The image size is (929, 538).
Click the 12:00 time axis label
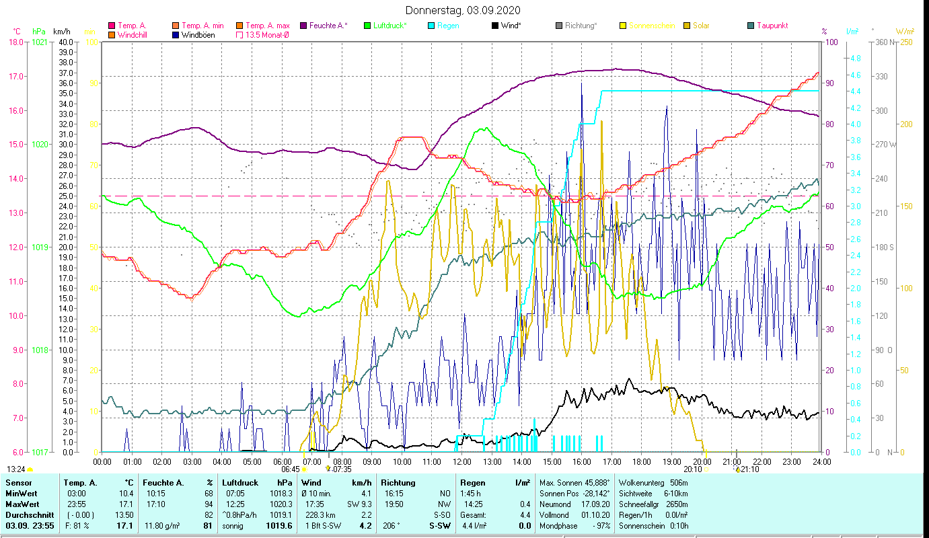point(462,462)
